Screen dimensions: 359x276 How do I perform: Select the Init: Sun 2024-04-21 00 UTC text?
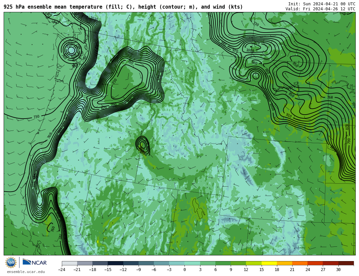pyautogui.click(x=321, y=4)
